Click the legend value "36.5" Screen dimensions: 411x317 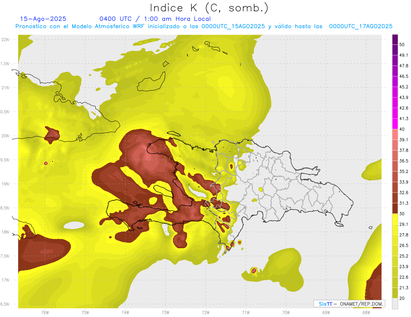pyautogui.click(x=404, y=161)
